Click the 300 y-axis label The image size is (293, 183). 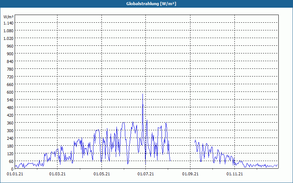(10, 131)
